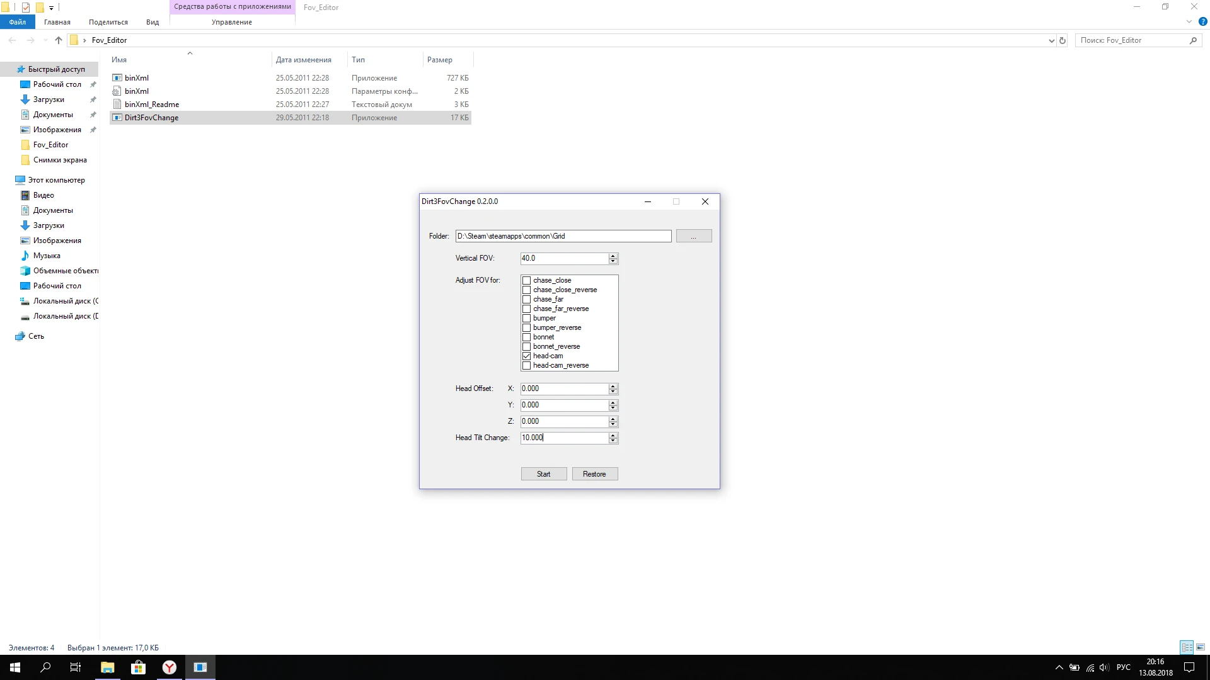The height and width of the screenshot is (680, 1210).
Task: Click the File Explorer taskbar icon
Action: [x=107, y=667]
